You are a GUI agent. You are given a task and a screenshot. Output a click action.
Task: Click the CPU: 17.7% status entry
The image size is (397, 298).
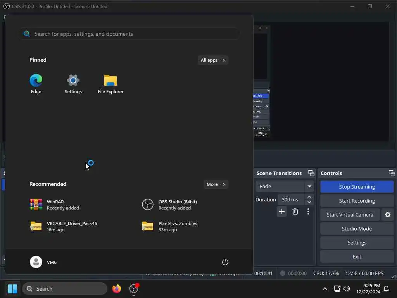pyautogui.click(x=326, y=274)
